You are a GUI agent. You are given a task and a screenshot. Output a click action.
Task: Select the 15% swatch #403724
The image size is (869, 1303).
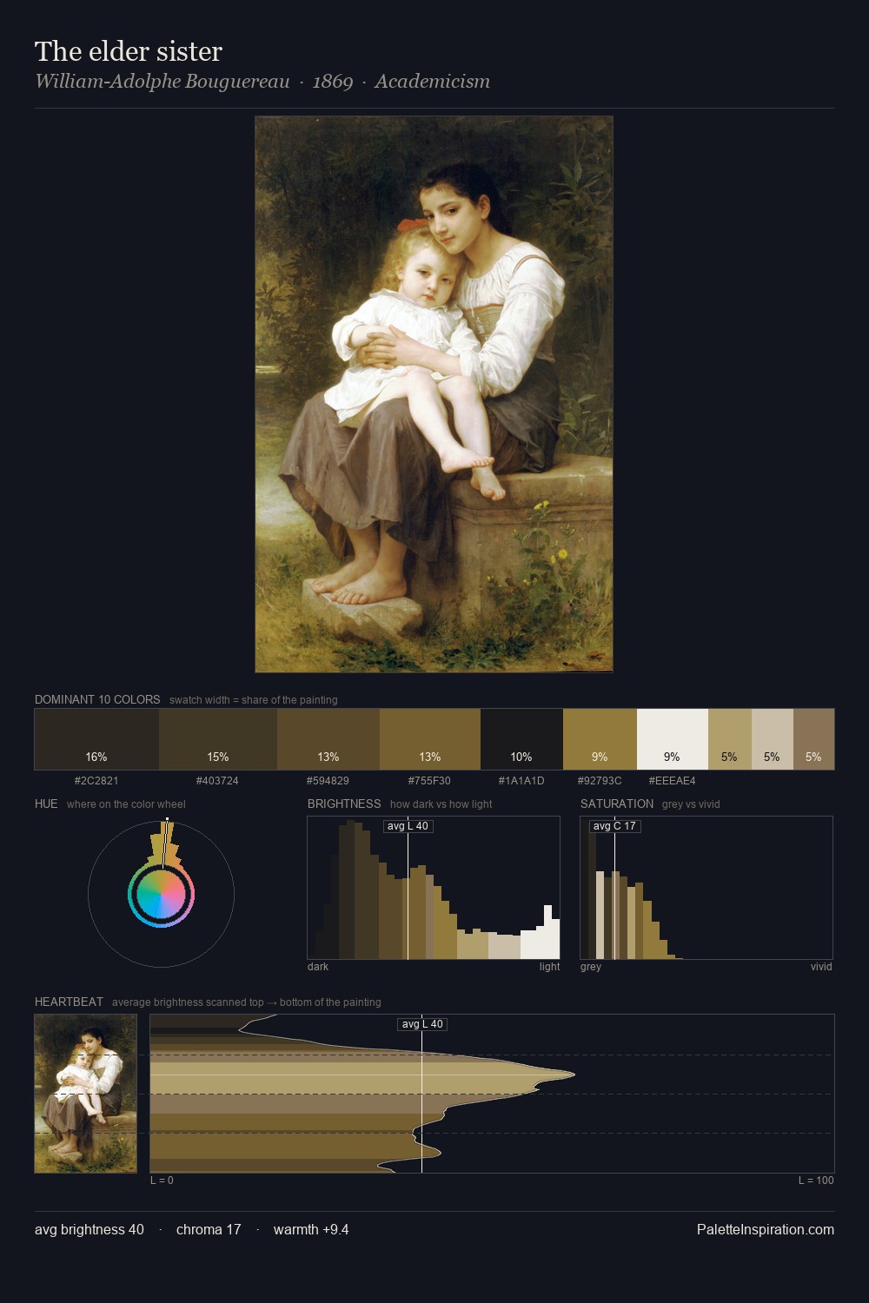pyautogui.click(x=218, y=739)
